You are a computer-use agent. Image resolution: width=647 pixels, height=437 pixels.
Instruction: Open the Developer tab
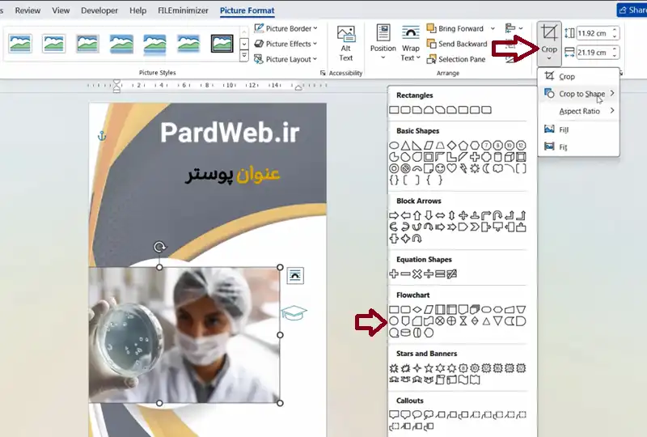(x=99, y=11)
